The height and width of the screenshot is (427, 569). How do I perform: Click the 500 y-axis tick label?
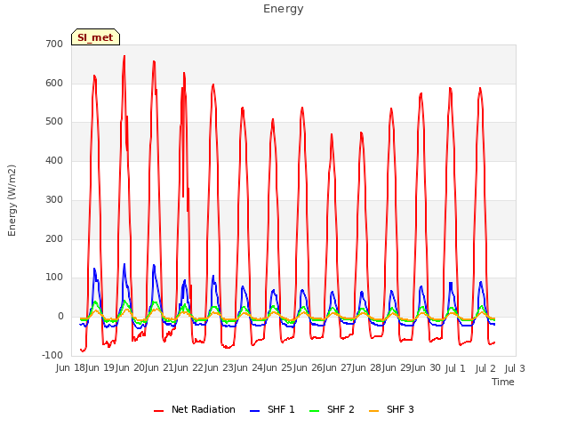pos(54,122)
